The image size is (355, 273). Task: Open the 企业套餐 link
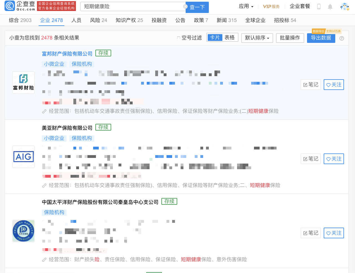pyautogui.click(x=300, y=6)
